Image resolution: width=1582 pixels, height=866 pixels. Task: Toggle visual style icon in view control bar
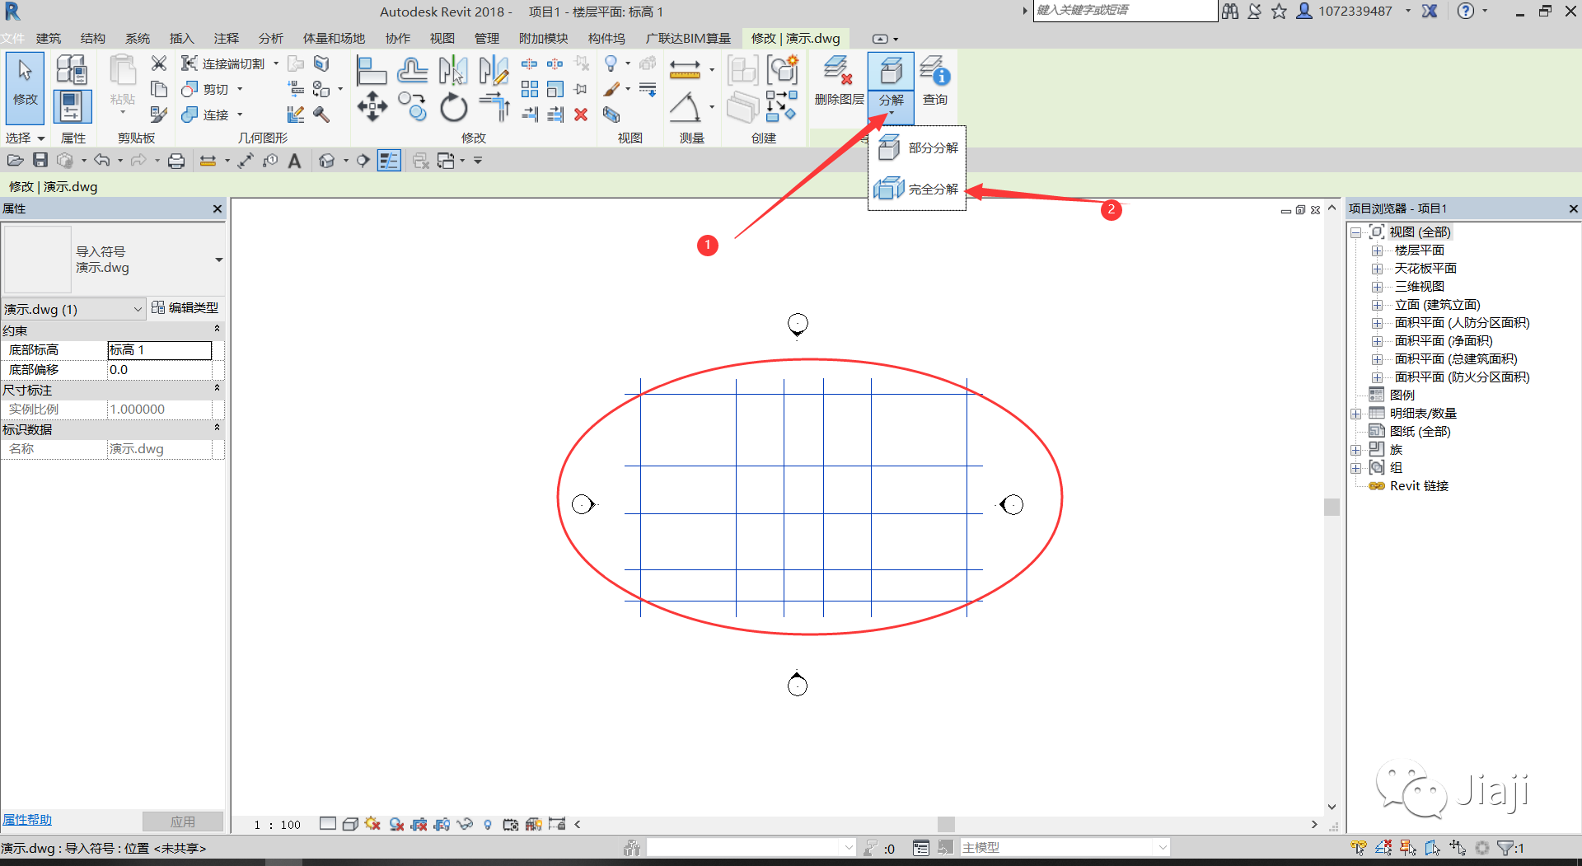[350, 824]
